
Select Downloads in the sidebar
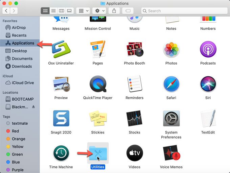[x=22, y=66]
